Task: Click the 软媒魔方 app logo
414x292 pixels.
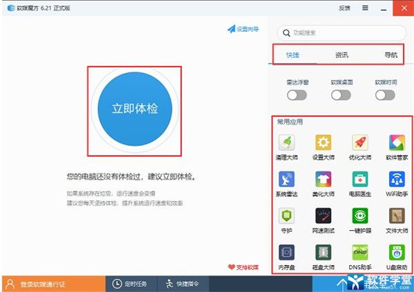Action: tap(11, 8)
